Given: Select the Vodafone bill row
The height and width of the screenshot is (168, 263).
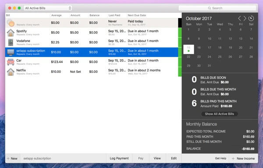Looking at the screenshot, I should point(92,42).
